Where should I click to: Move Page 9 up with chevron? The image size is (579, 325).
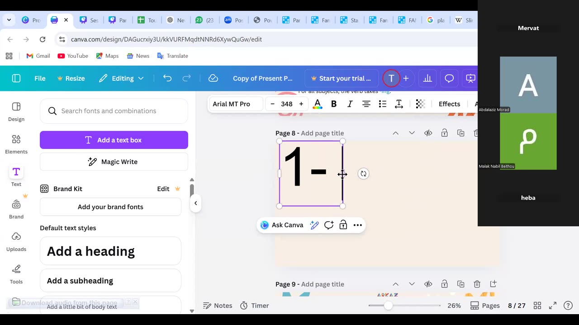pos(395,284)
